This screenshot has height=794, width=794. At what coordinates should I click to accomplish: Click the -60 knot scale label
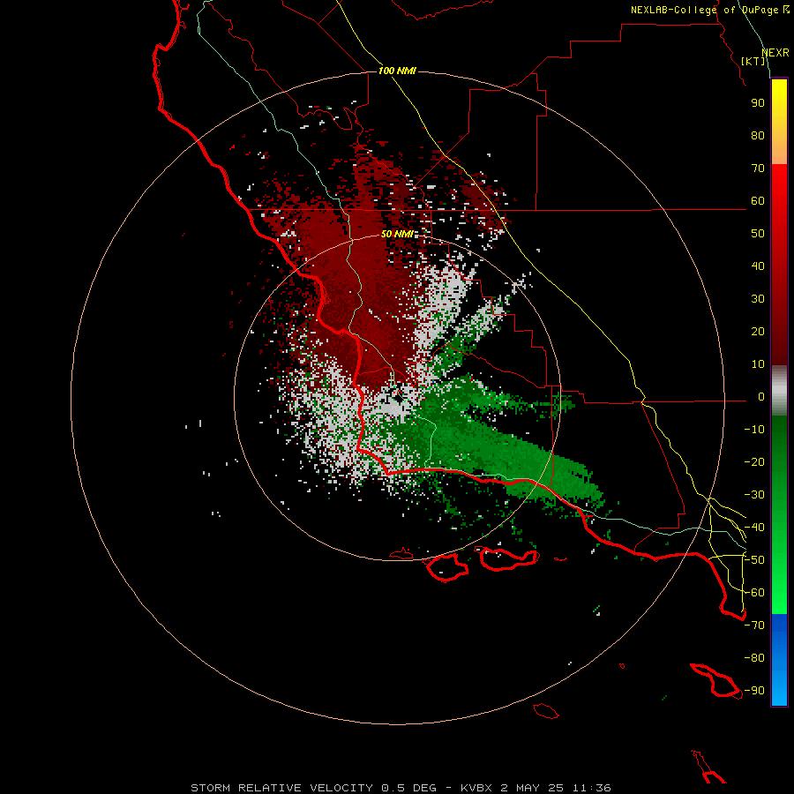tap(754, 593)
